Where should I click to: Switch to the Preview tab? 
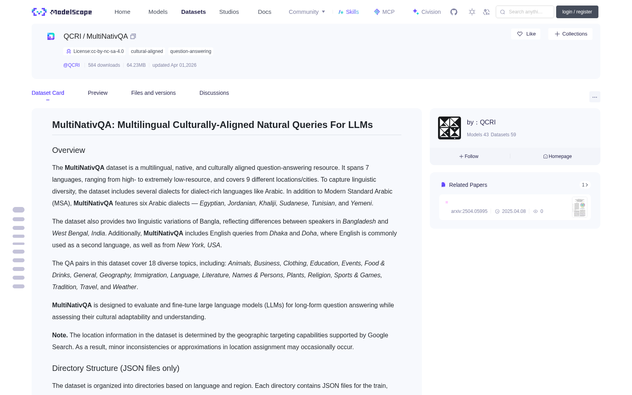click(98, 93)
